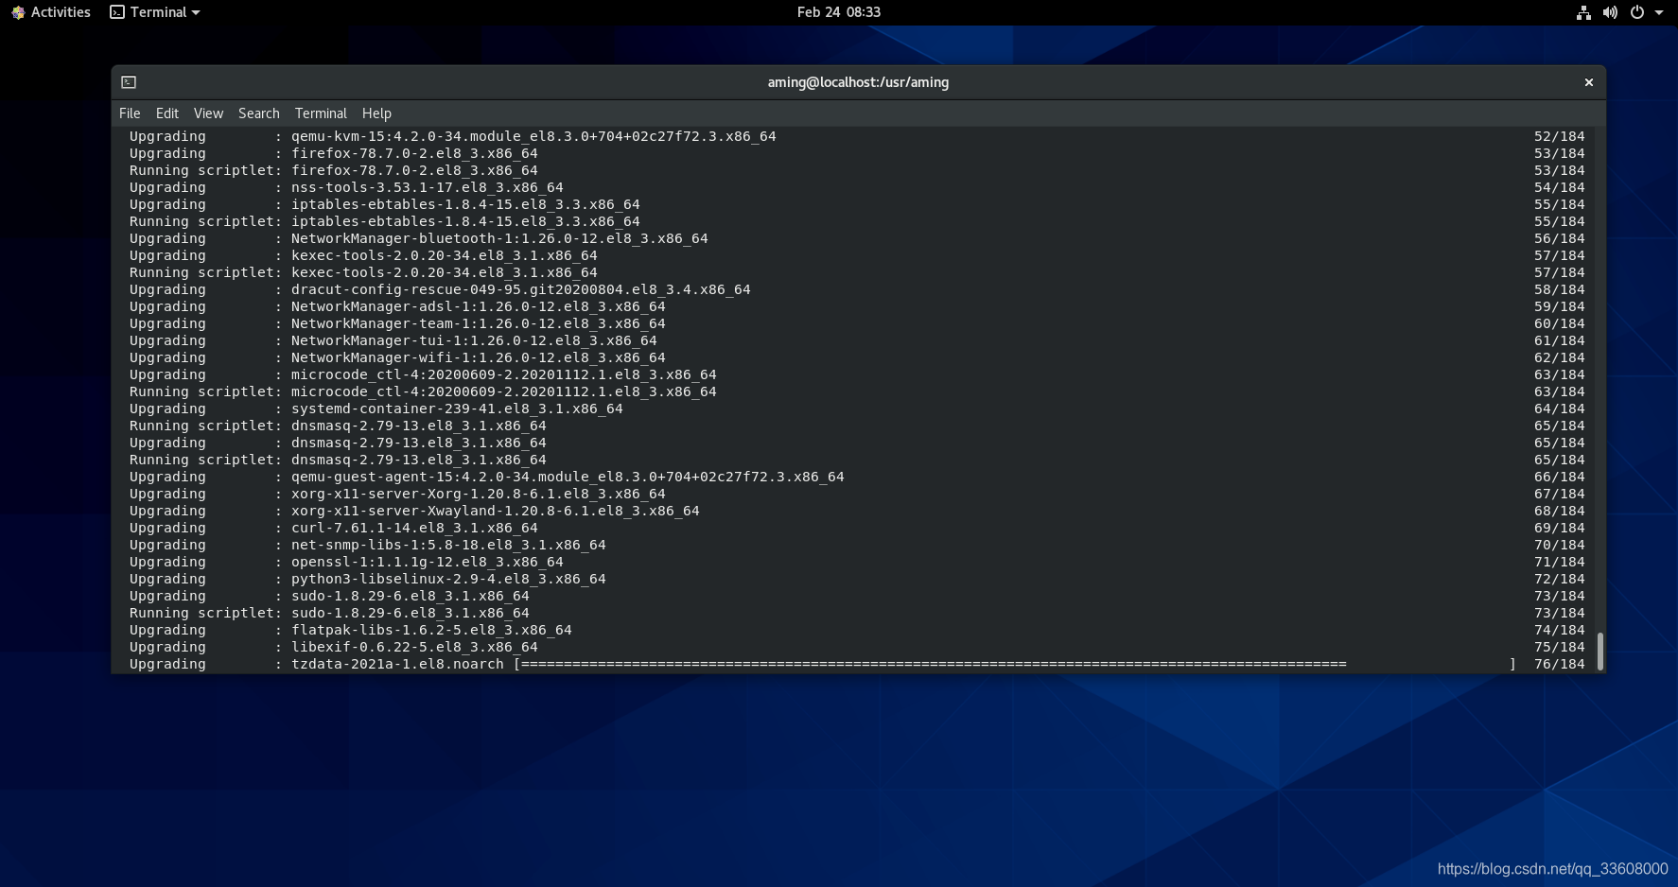Click the tzdata upgrade progress bar

1015,665
